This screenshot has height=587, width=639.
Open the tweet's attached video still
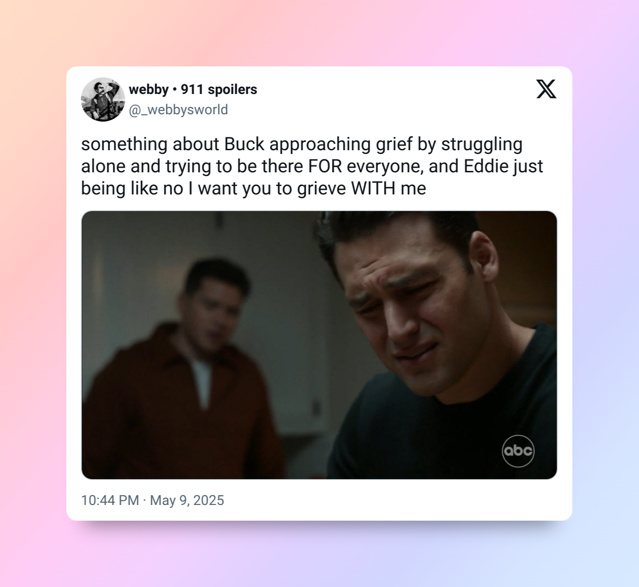point(319,345)
